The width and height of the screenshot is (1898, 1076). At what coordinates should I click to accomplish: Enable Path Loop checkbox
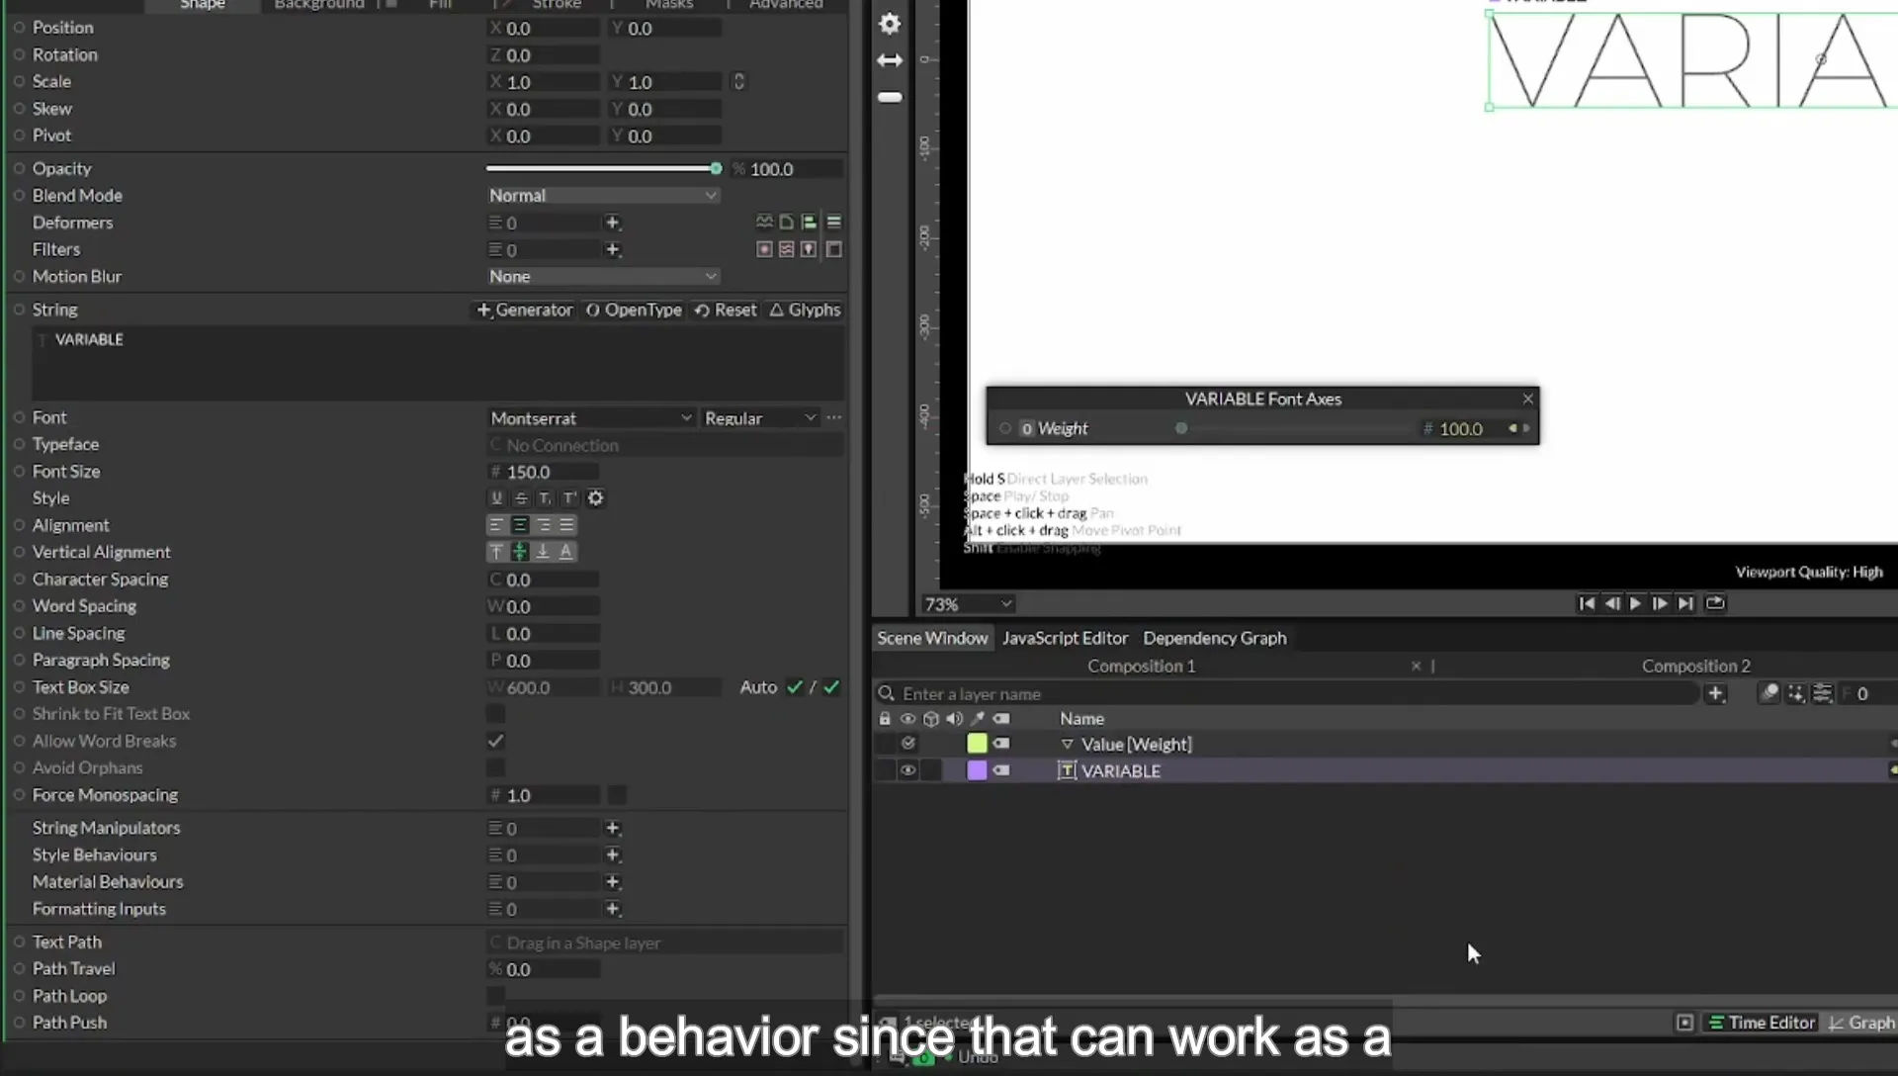pos(496,996)
